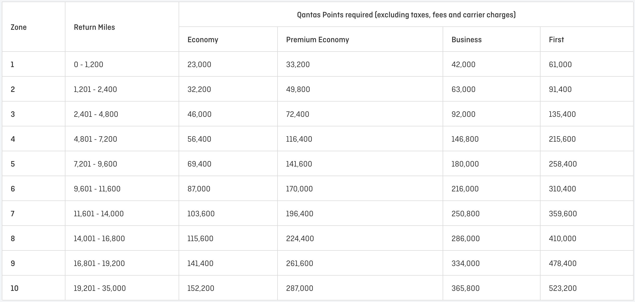Click the Zone column header
Screen dimensions: 635x302
pyautogui.click(x=18, y=27)
